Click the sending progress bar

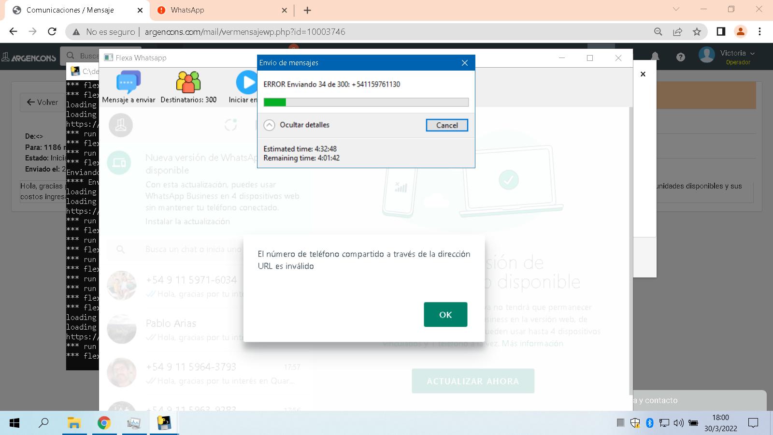tap(366, 102)
